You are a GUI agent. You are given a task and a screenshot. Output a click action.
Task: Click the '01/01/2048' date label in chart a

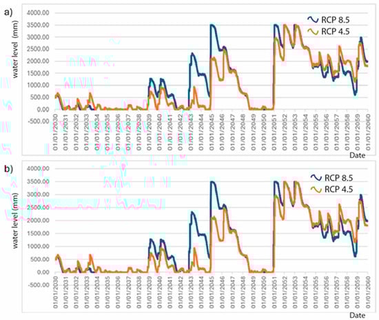[x=243, y=132]
